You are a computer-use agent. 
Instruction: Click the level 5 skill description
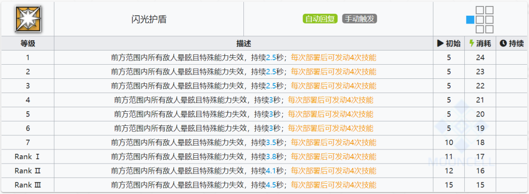click(x=243, y=114)
